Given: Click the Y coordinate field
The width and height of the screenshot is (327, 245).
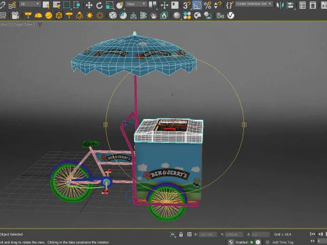Looking at the screenshot, I should 234,234.
